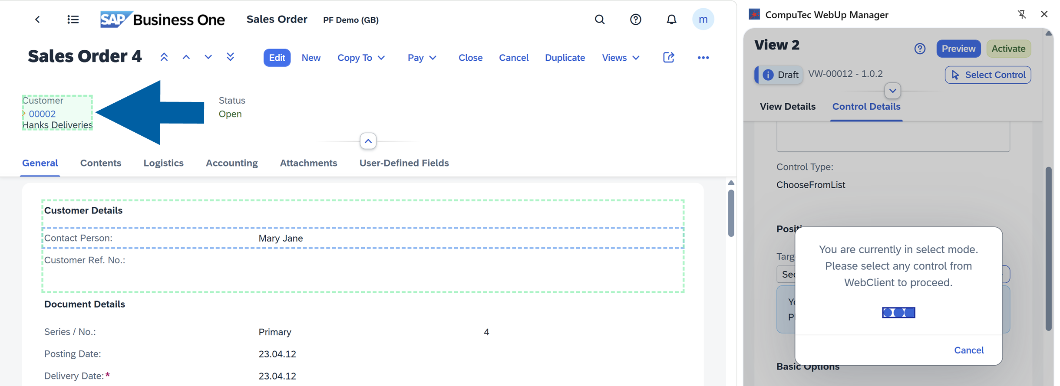
Task: Click the share/export icon
Action: point(668,57)
